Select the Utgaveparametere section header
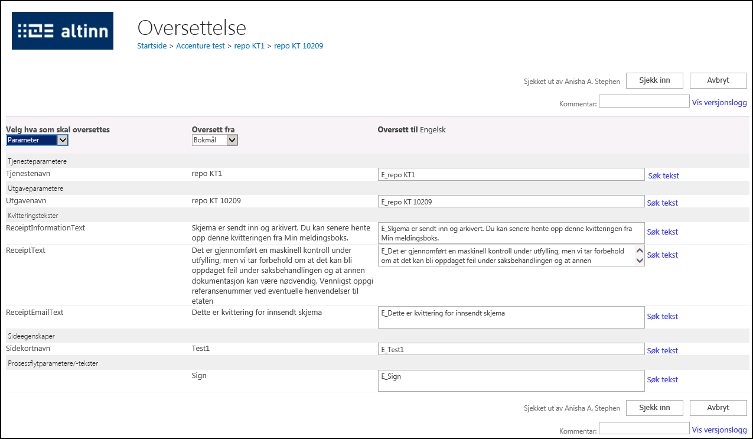Image resolution: width=753 pixels, height=439 pixels. coord(35,188)
